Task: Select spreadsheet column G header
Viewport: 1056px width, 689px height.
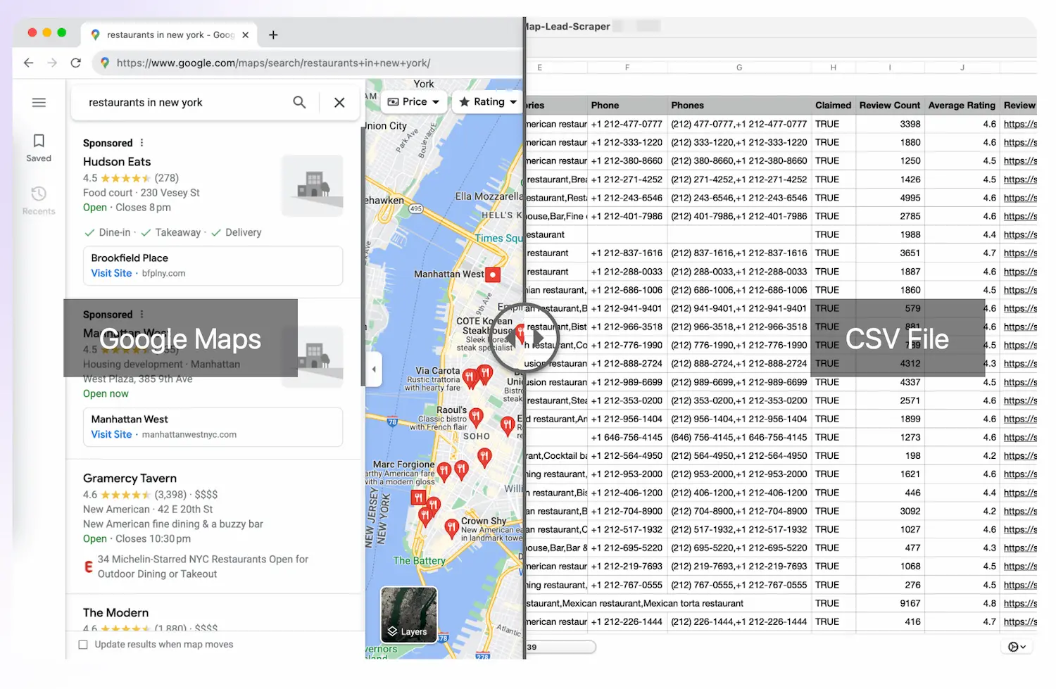Action: [x=739, y=68]
